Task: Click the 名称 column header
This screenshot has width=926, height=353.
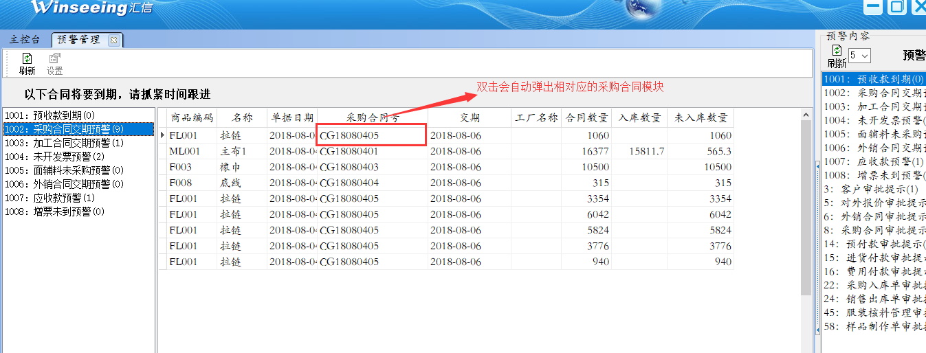Action: (x=242, y=117)
